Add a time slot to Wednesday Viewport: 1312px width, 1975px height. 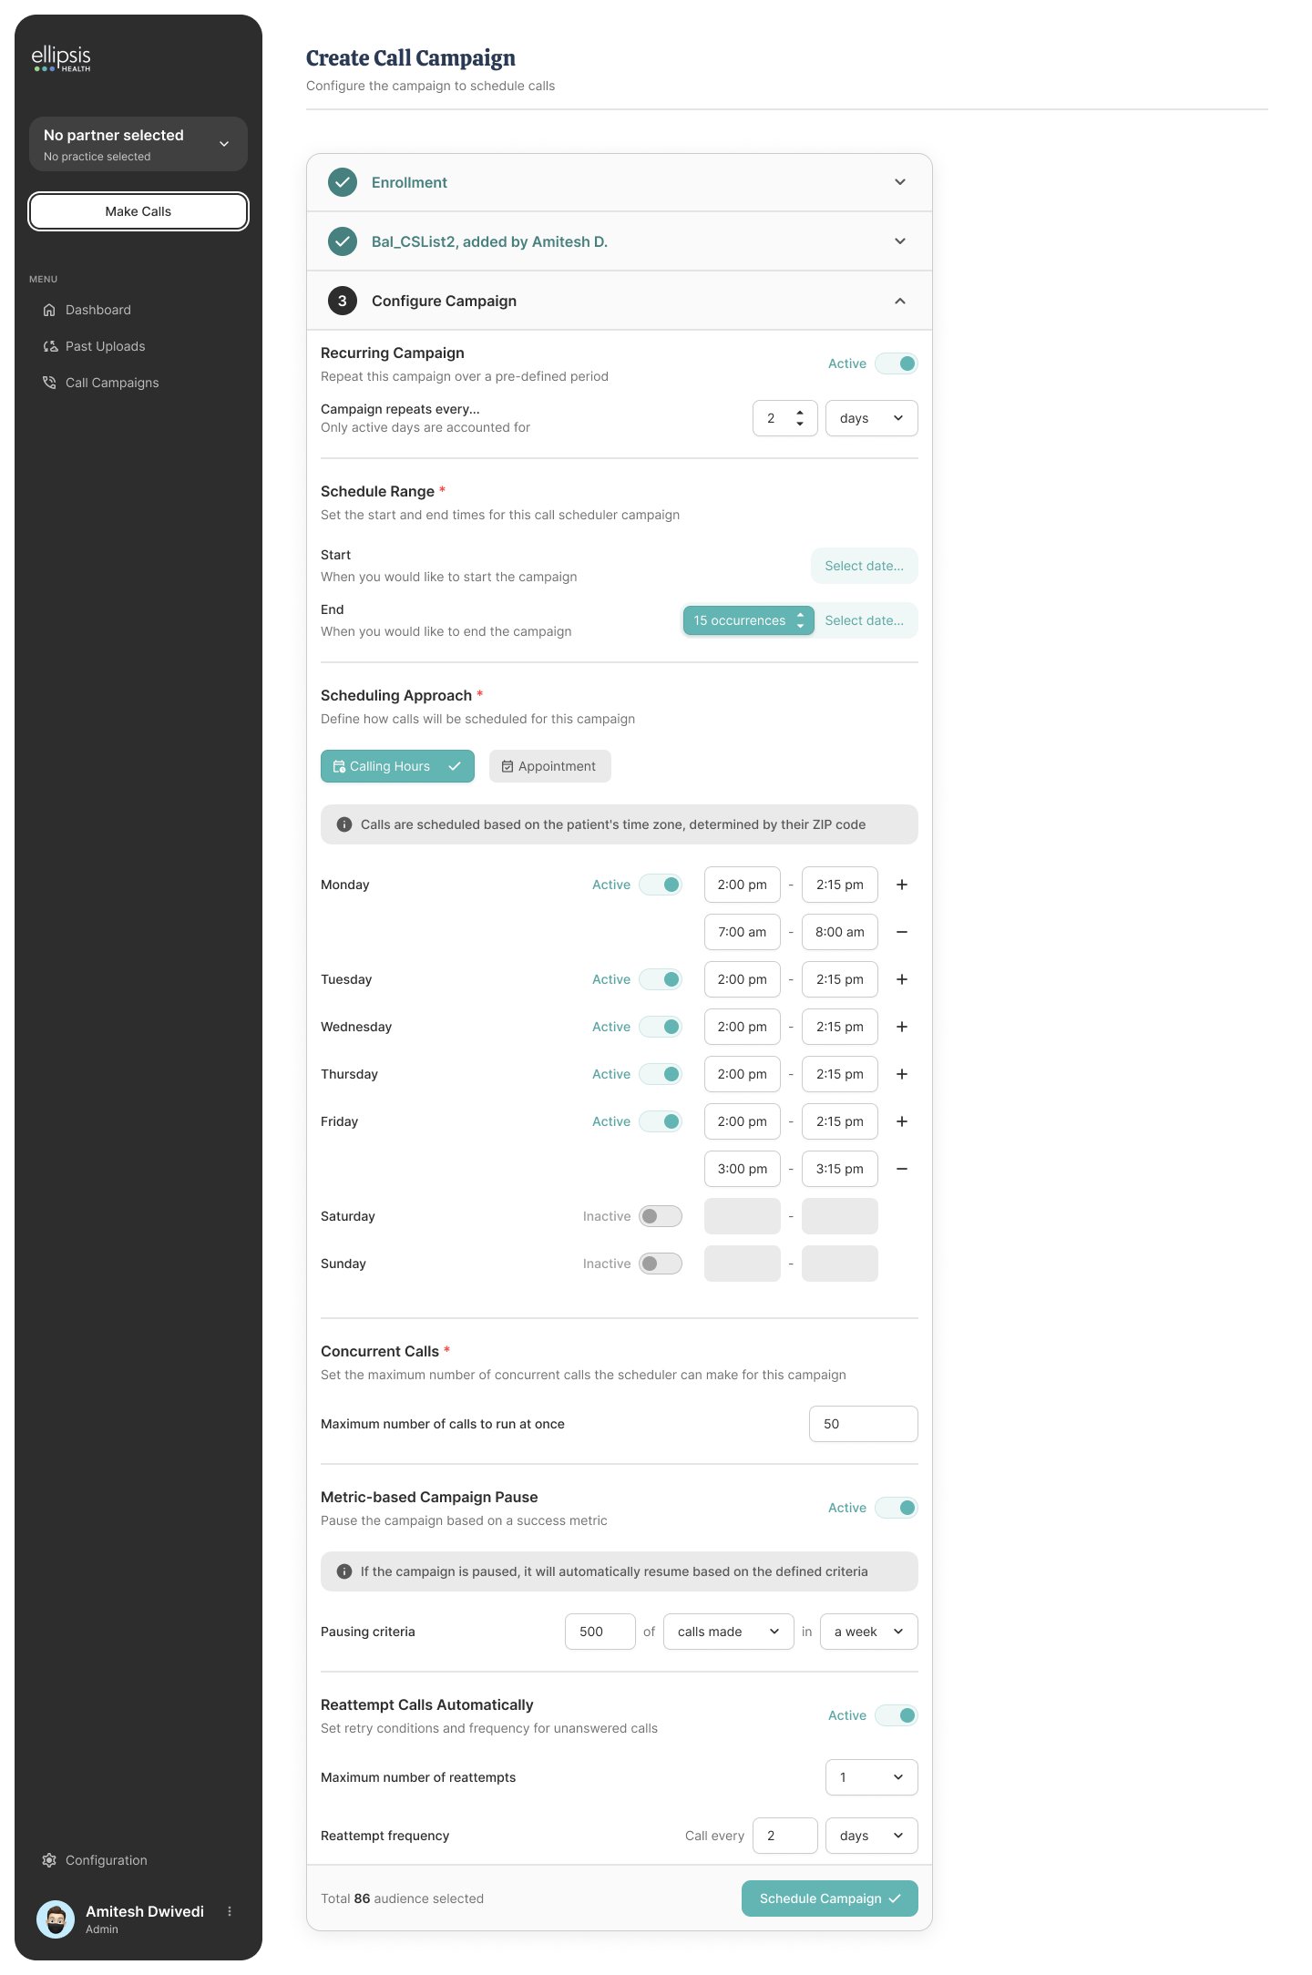pyautogui.click(x=902, y=1027)
